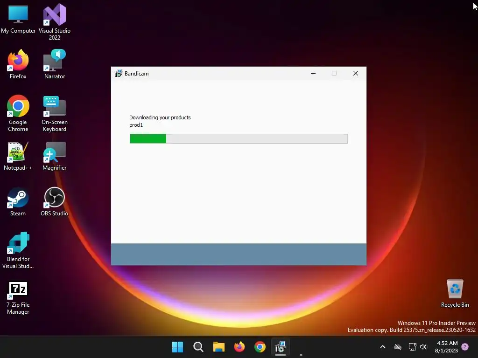Screen dimensions: 478x358
Task: Select the Notepad++ desktop shortcut
Action: [x=18, y=156]
